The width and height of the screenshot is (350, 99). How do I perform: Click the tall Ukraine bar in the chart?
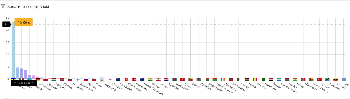pos(13,50)
